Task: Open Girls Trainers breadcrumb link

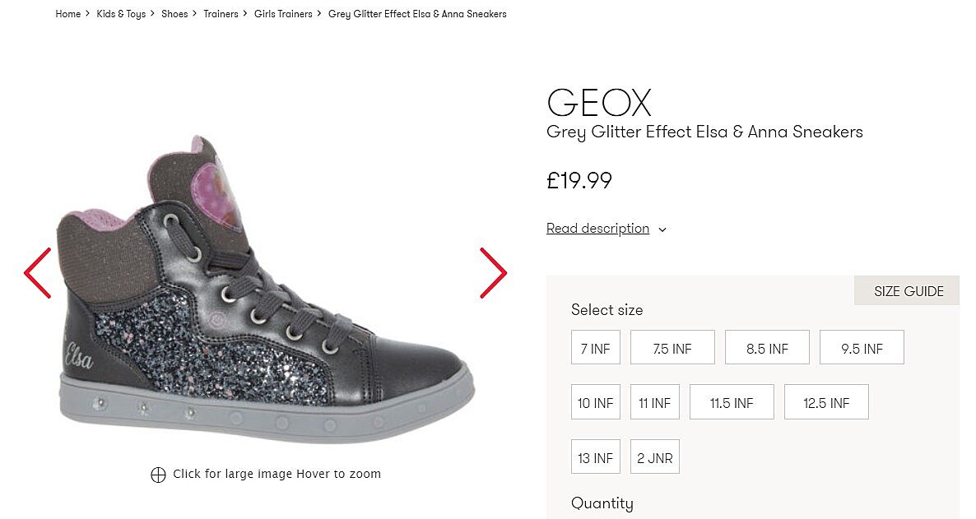Action: [x=283, y=14]
